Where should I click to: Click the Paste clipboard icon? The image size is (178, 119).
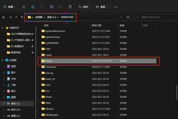coord(42,7)
